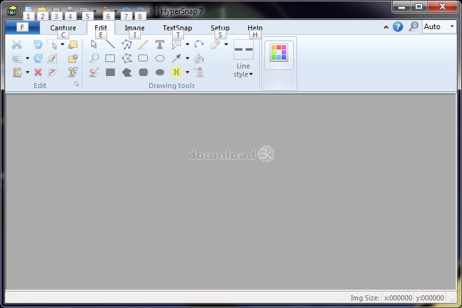
Task: Select the Spray can airbrush tool
Action: click(x=199, y=72)
